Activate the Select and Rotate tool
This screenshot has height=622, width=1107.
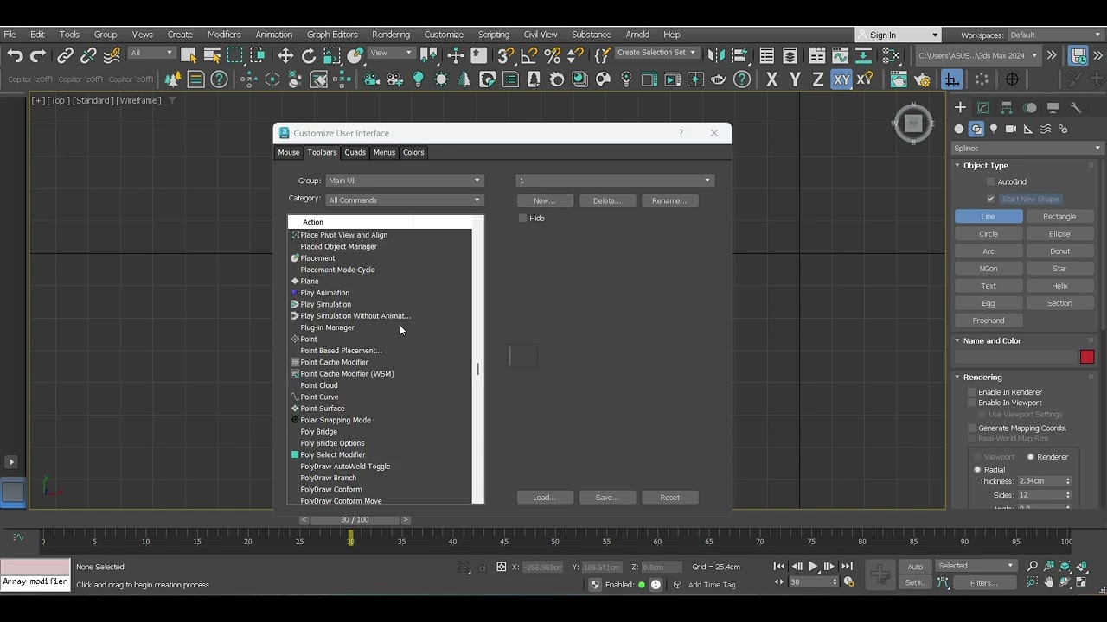(x=309, y=55)
